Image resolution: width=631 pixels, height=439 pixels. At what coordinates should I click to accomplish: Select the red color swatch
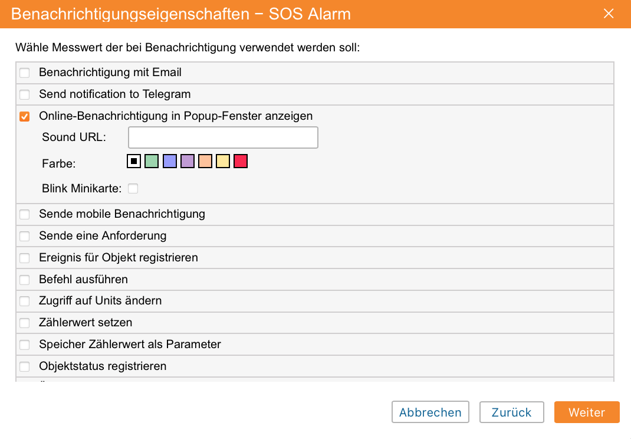click(241, 161)
